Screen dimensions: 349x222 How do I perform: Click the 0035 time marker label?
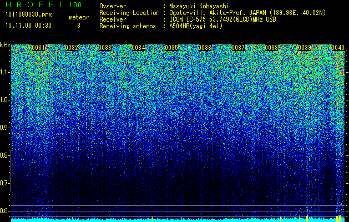(171, 48)
